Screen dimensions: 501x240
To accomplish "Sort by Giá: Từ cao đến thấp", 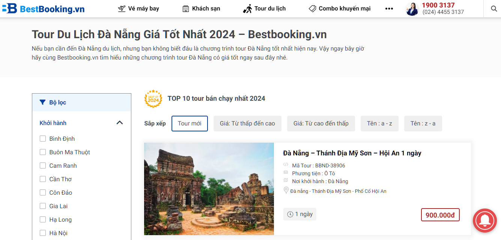I will click(x=321, y=124).
